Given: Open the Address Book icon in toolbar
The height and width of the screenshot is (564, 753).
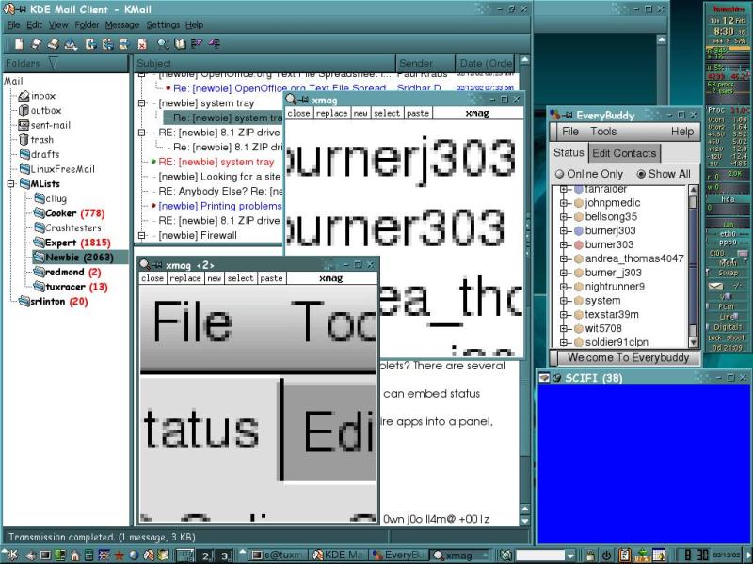Looking at the screenshot, I should tap(180, 44).
